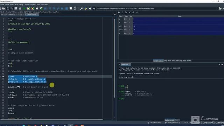Maximize current pane toolbar icon

(x=71, y=8)
